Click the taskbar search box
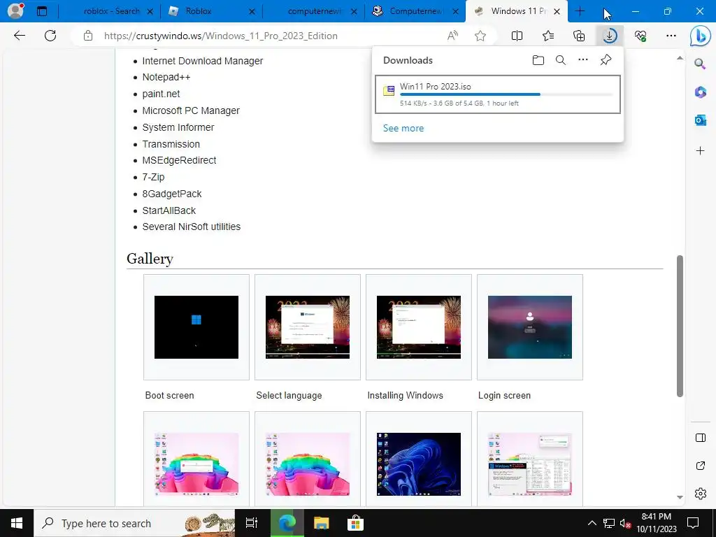The height and width of the screenshot is (537, 716). 134,523
